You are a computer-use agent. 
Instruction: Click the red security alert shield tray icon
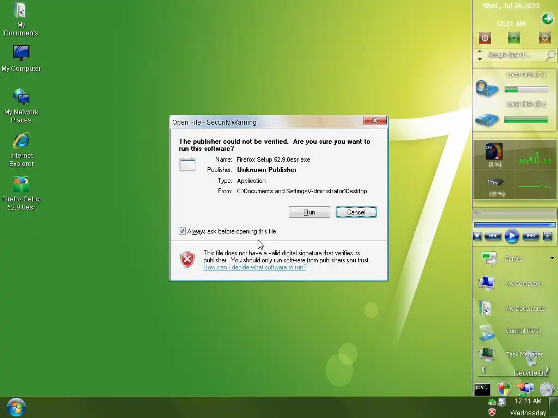(492, 412)
